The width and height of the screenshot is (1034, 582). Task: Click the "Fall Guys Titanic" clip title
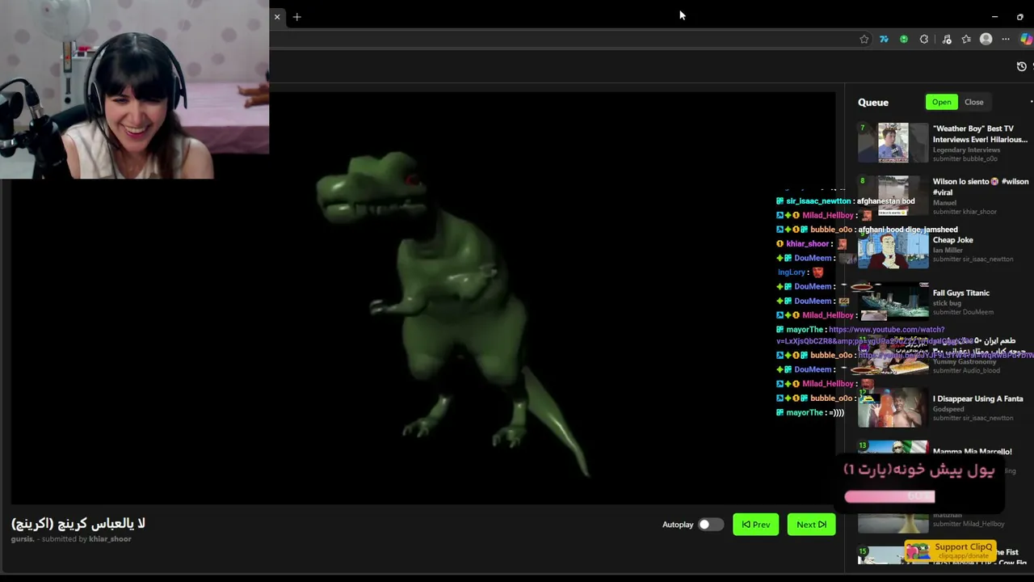pyautogui.click(x=961, y=293)
